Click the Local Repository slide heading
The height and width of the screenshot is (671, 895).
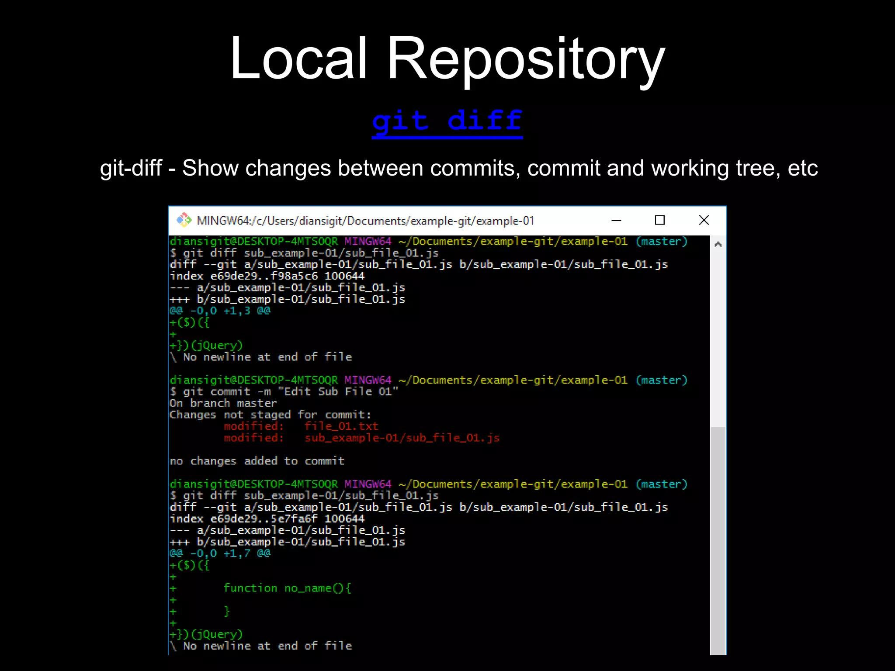[x=447, y=58]
